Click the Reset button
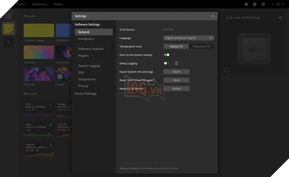The width and height of the screenshot is (289, 177). coord(177,80)
